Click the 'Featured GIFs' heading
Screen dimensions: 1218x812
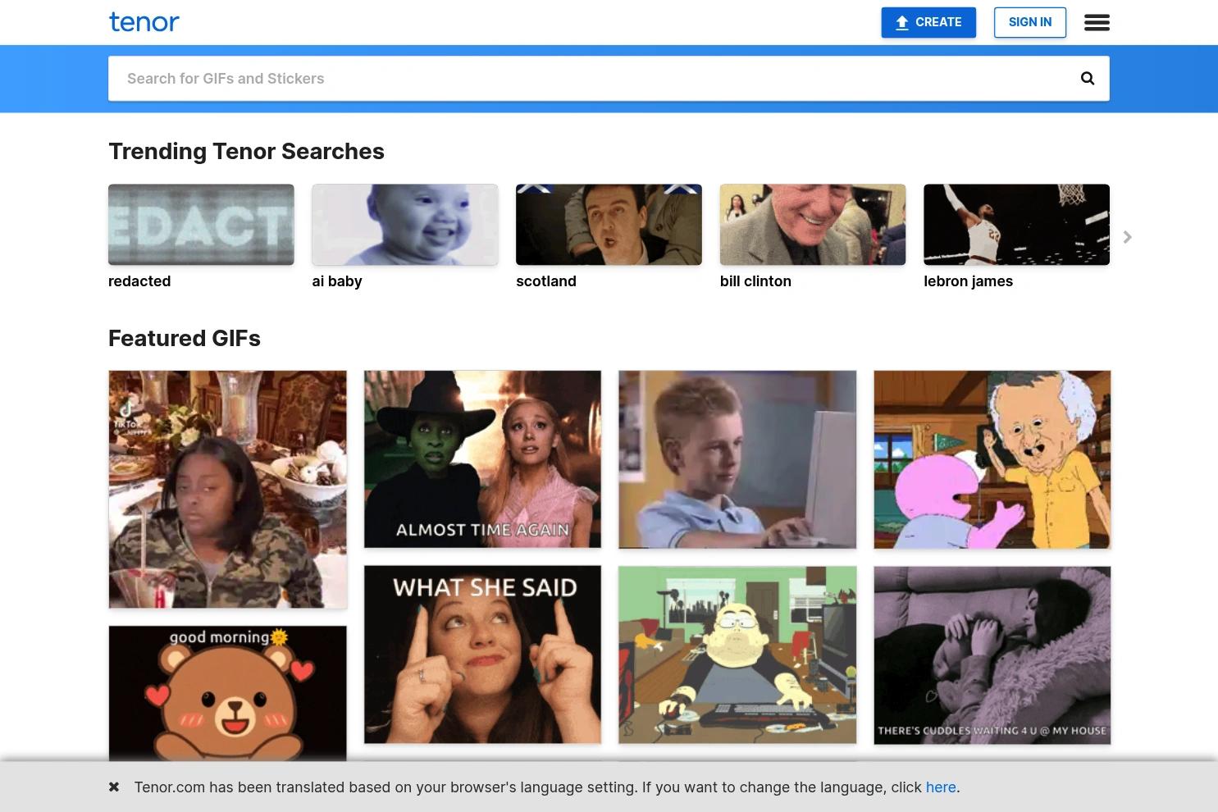coord(185,339)
